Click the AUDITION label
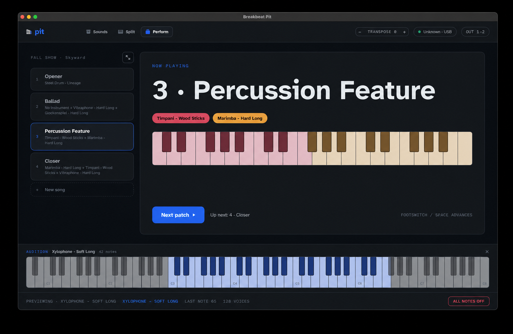The image size is (513, 334). coord(37,252)
